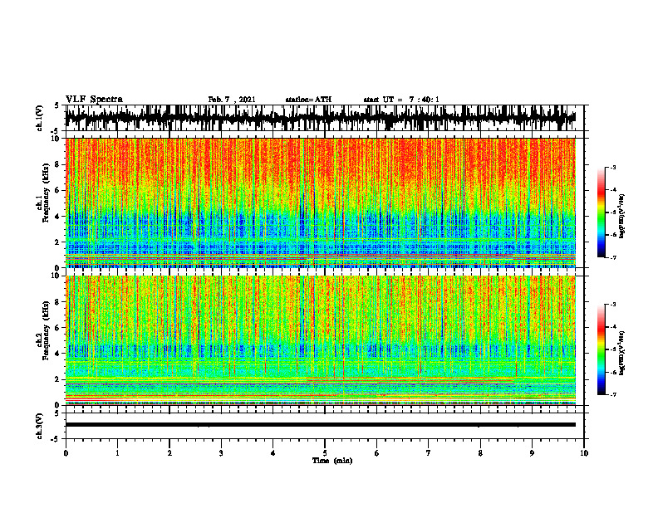Viewport: 658px width, 508px height.
Task: Click the "4" tick on the time axis
Action: [273, 453]
